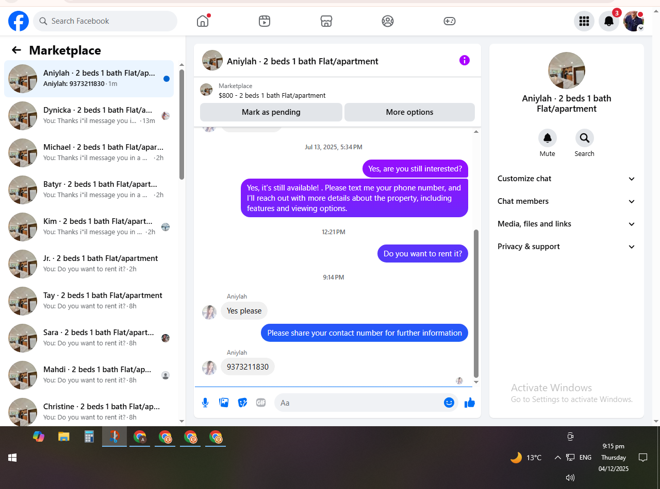Click the Search Facebook field

105,21
